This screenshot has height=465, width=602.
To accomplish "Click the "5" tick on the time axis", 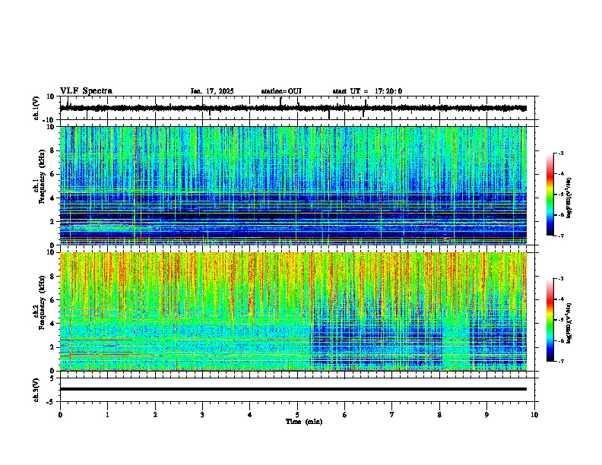I will [x=297, y=415].
